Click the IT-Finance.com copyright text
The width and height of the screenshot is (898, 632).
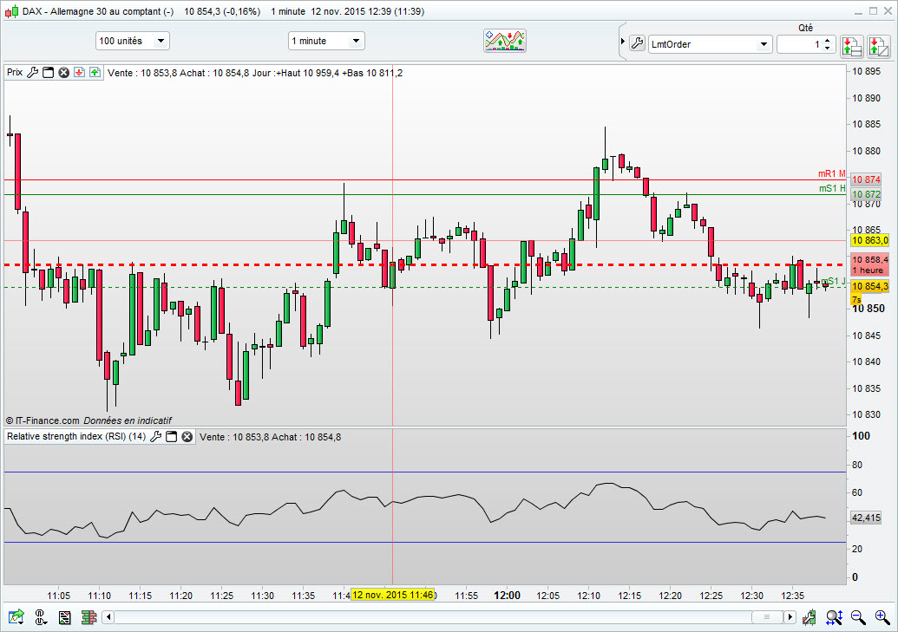click(x=88, y=420)
